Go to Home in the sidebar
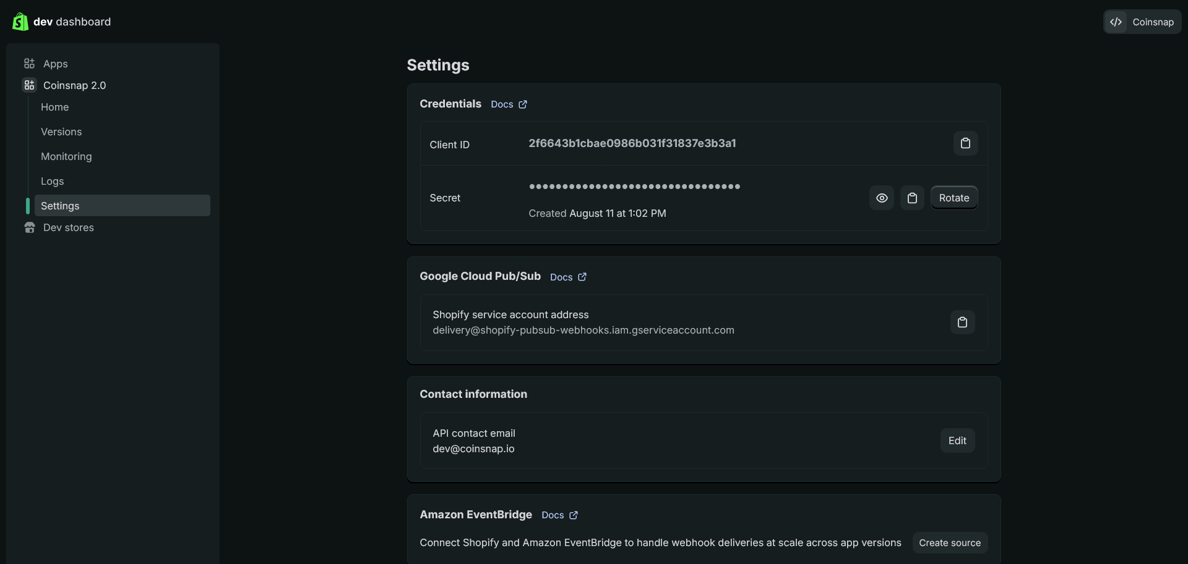This screenshot has width=1188, height=564. click(x=54, y=107)
